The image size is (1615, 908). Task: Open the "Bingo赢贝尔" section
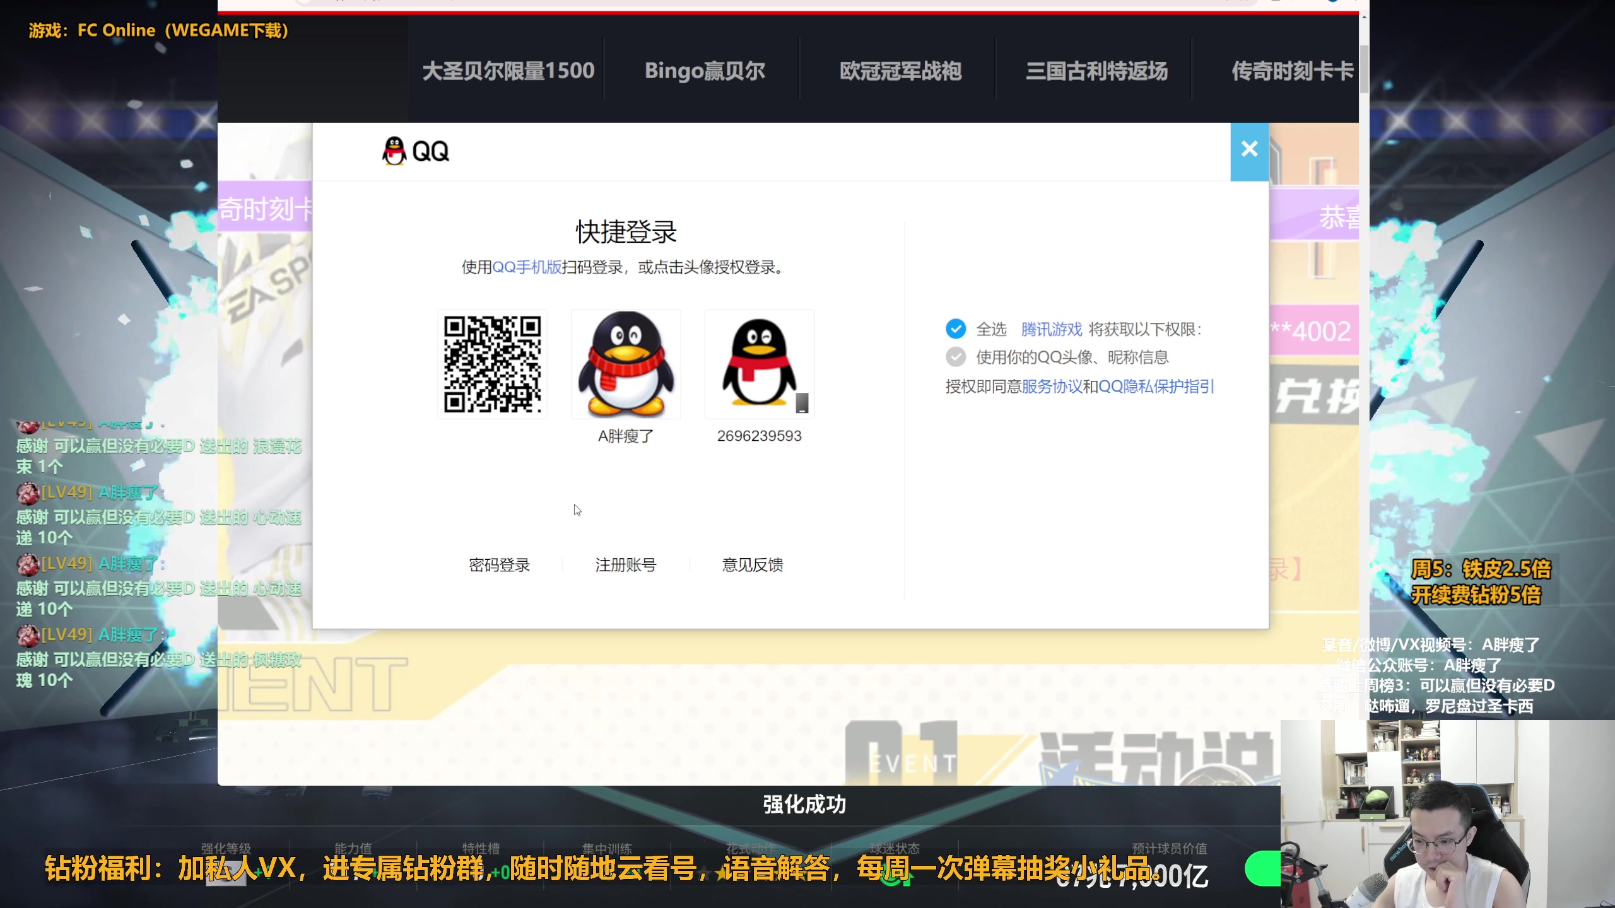pyautogui.click(x=704, y=70)
